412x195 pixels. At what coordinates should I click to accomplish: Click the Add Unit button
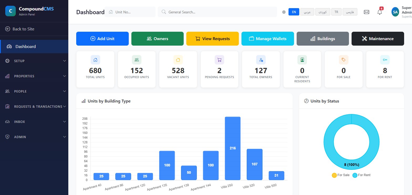click(x=102, y=39)
